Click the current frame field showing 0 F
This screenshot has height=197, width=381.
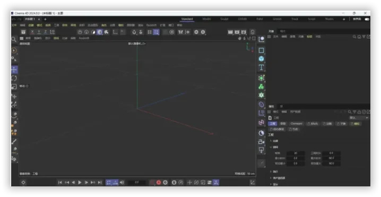click(x=136, y=183)
